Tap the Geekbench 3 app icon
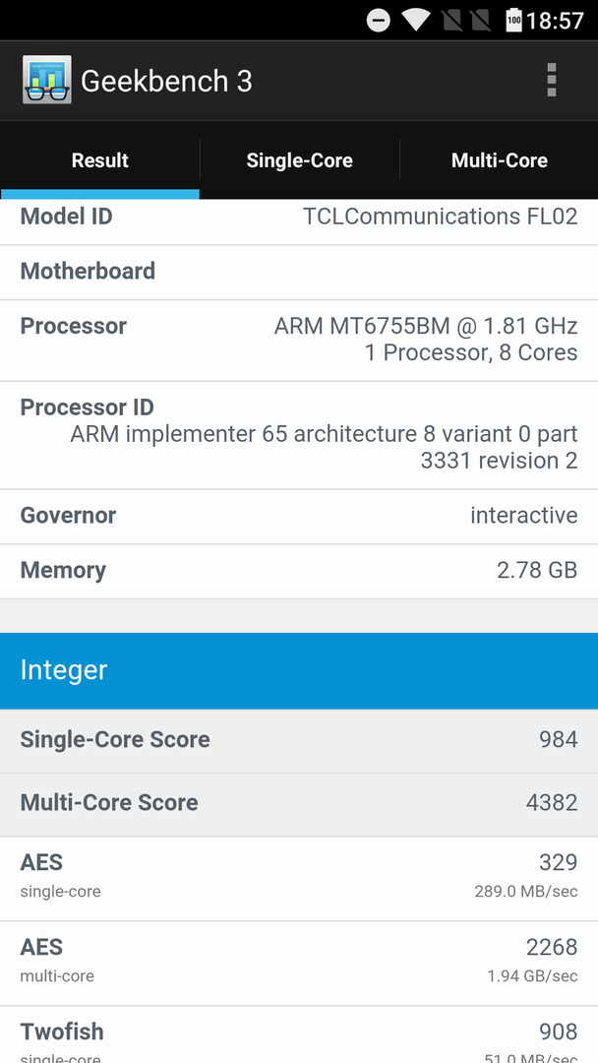The width and height of the screenshot is (598, 1063). (47, 80)
